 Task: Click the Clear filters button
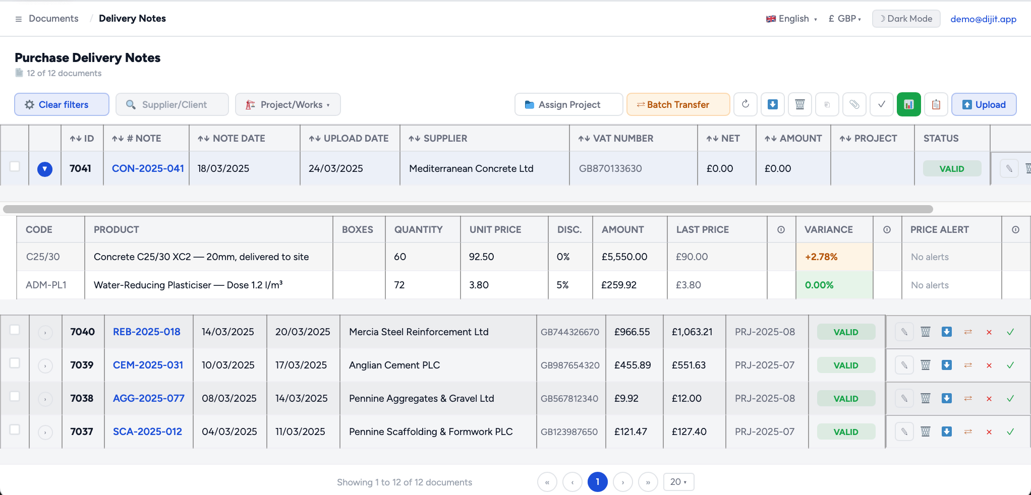click(62, 104)
